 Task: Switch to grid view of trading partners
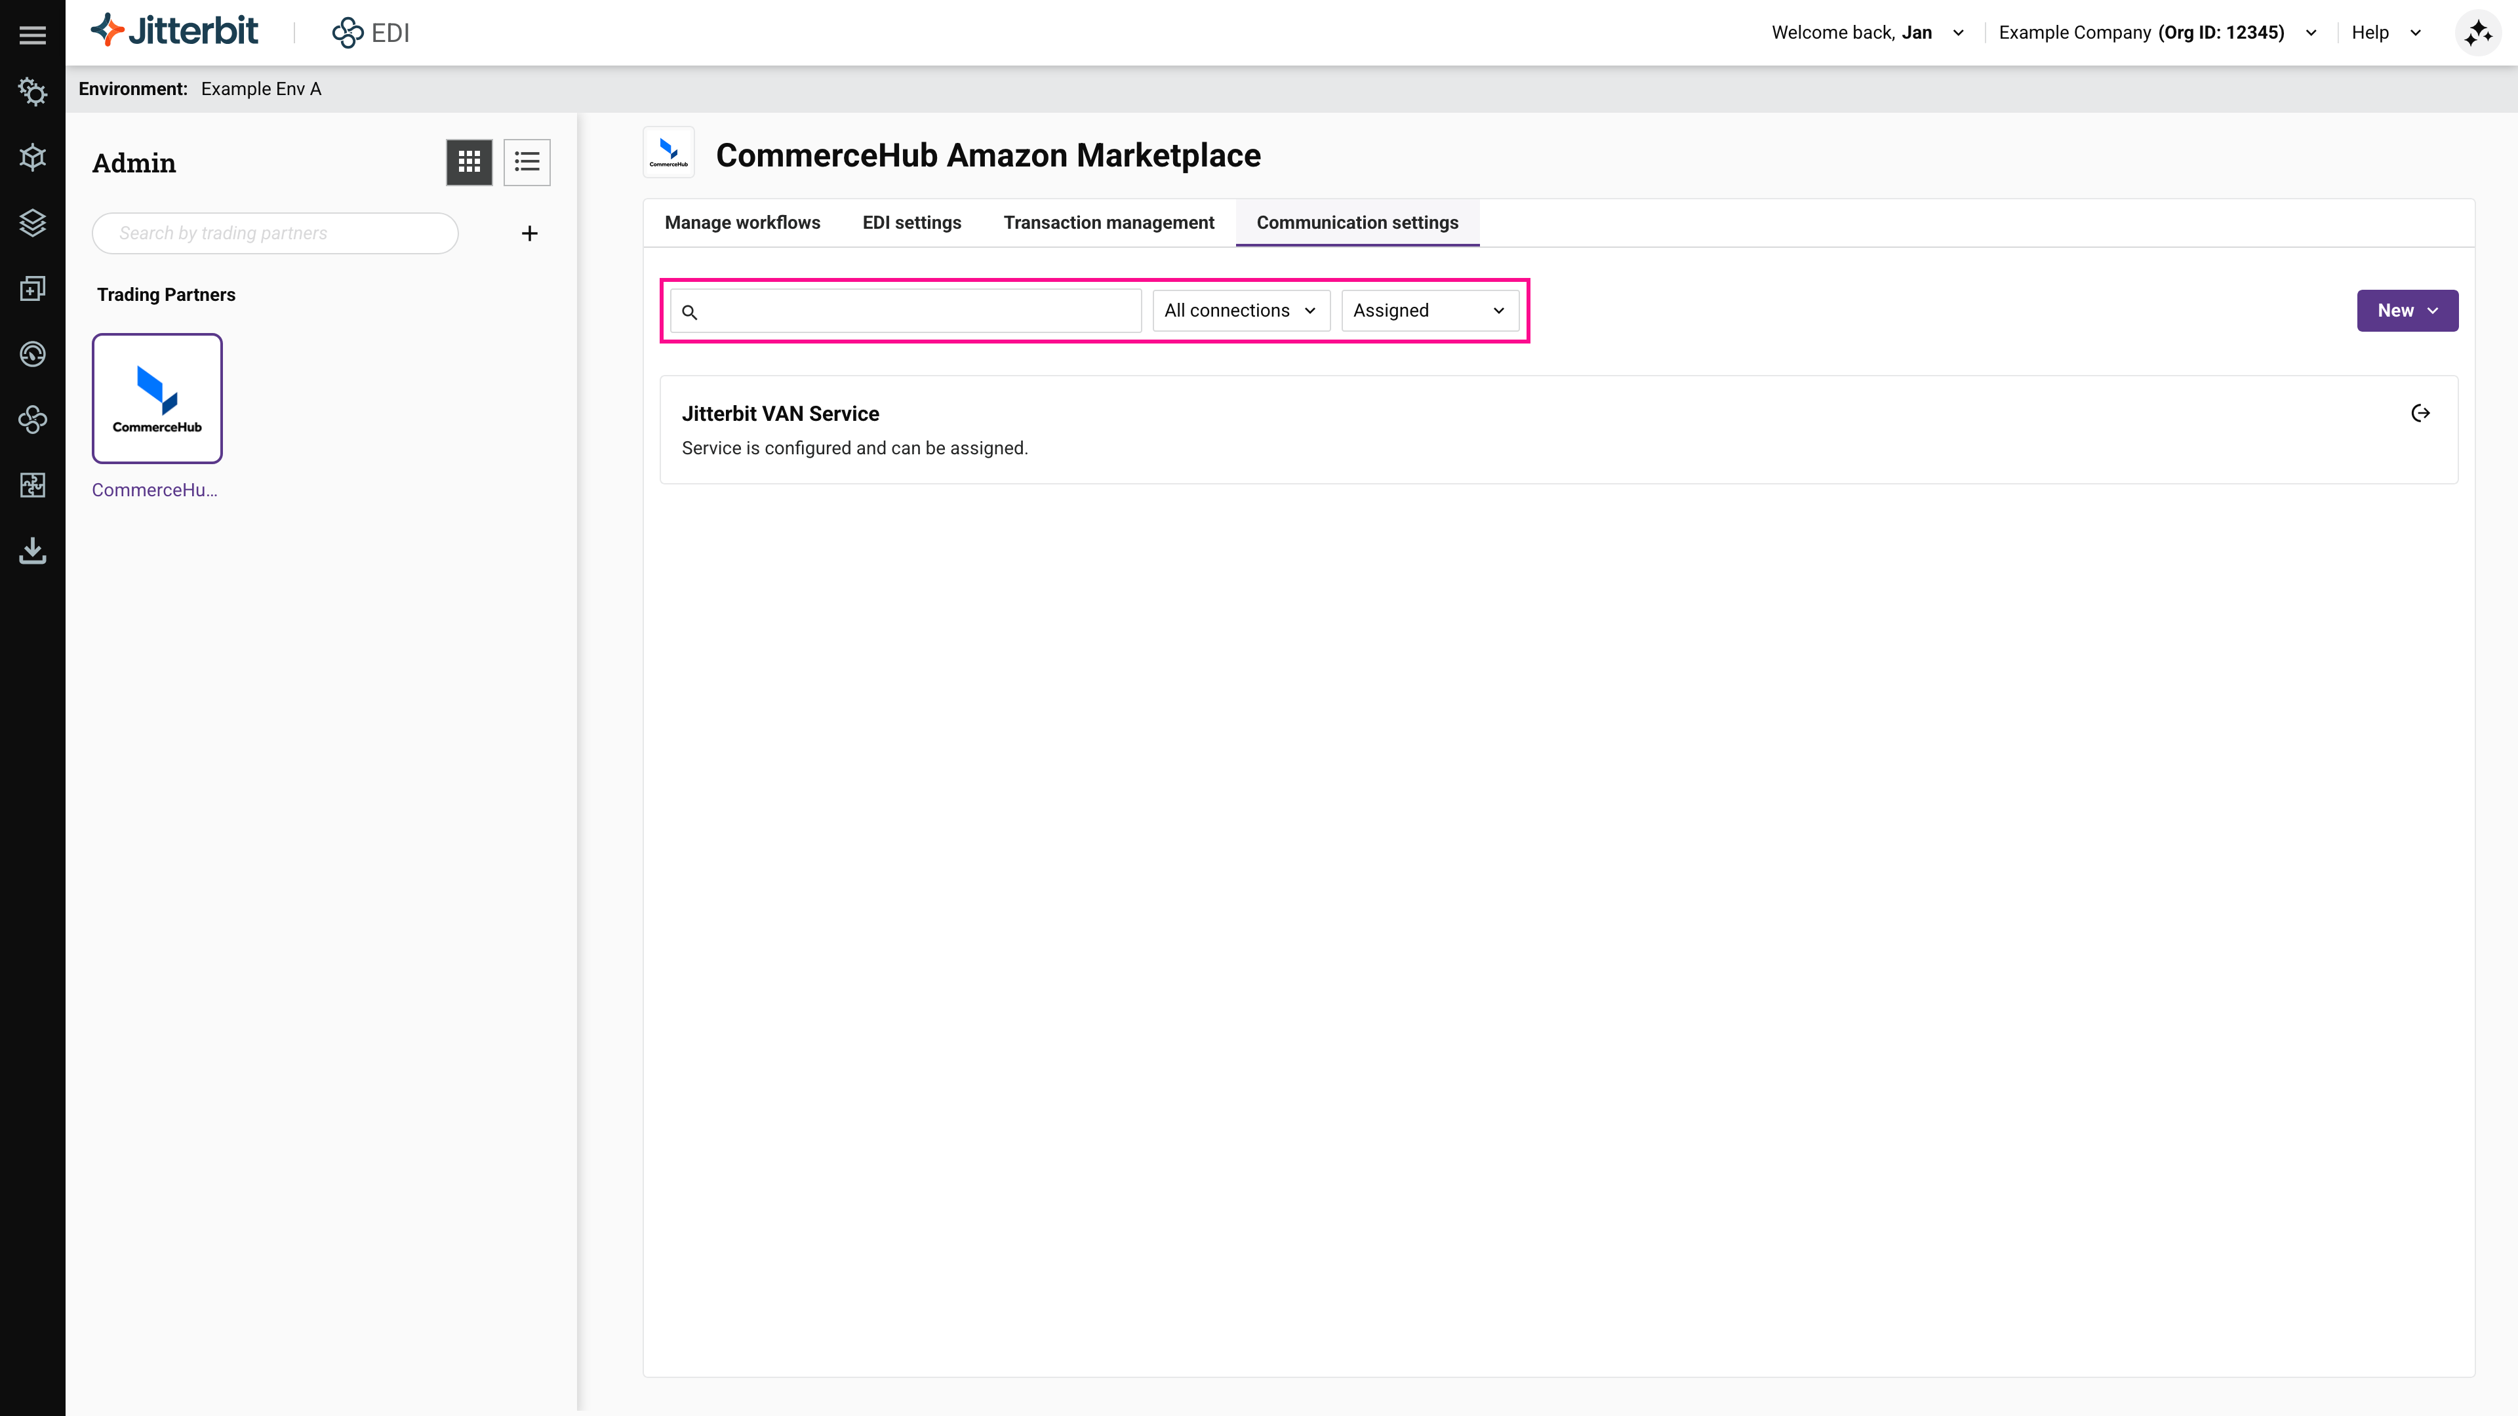[470, 161]
